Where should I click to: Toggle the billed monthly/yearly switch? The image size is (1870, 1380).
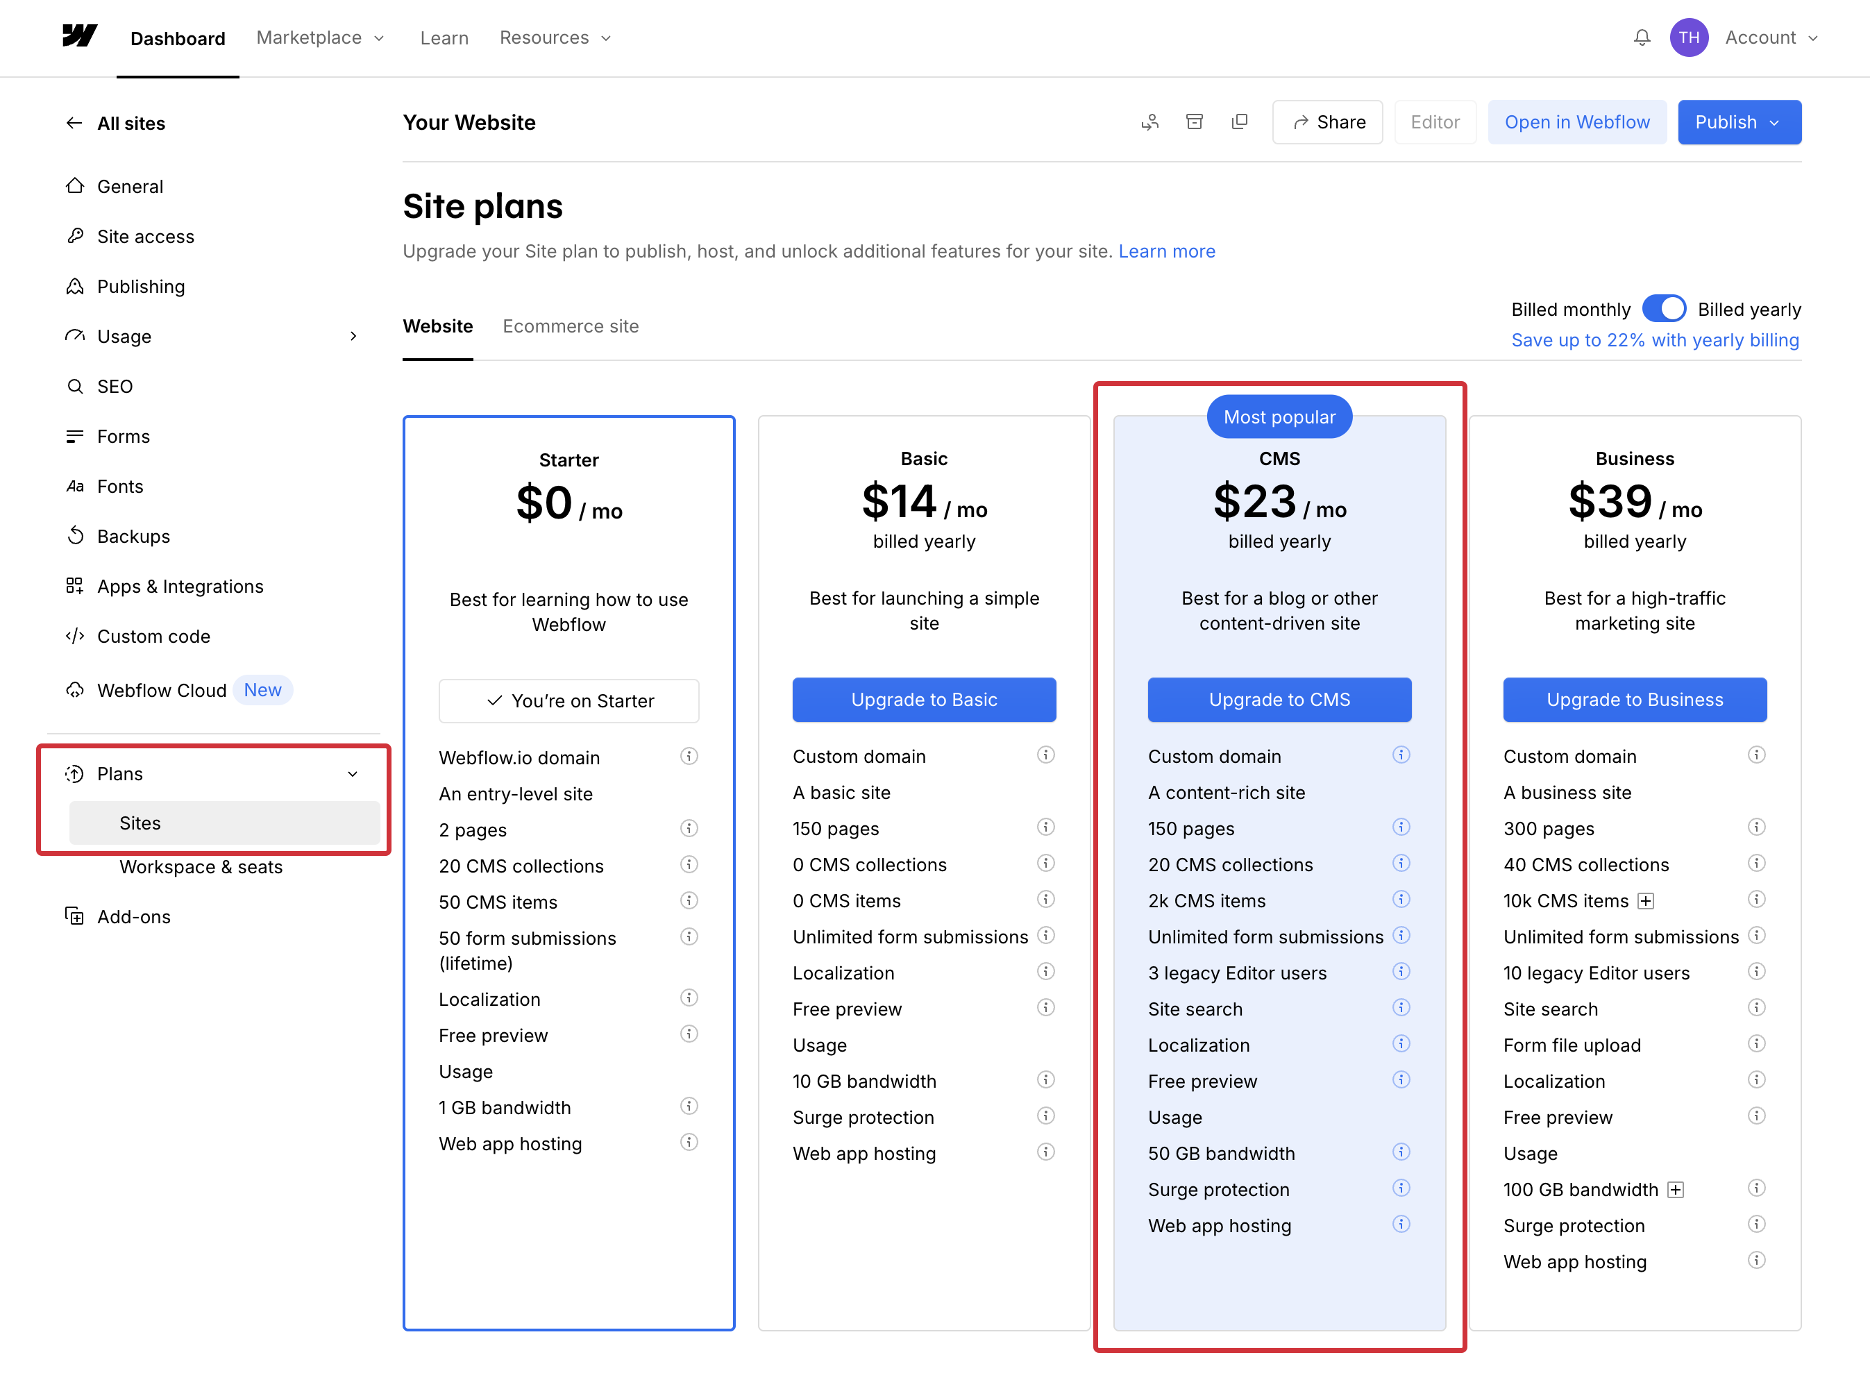pos(1663,308)
